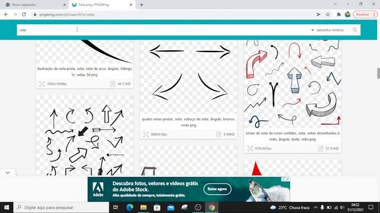Click the share/send page icon in address bar
This screenshot has width=380, height=213.
pos(318,14)
